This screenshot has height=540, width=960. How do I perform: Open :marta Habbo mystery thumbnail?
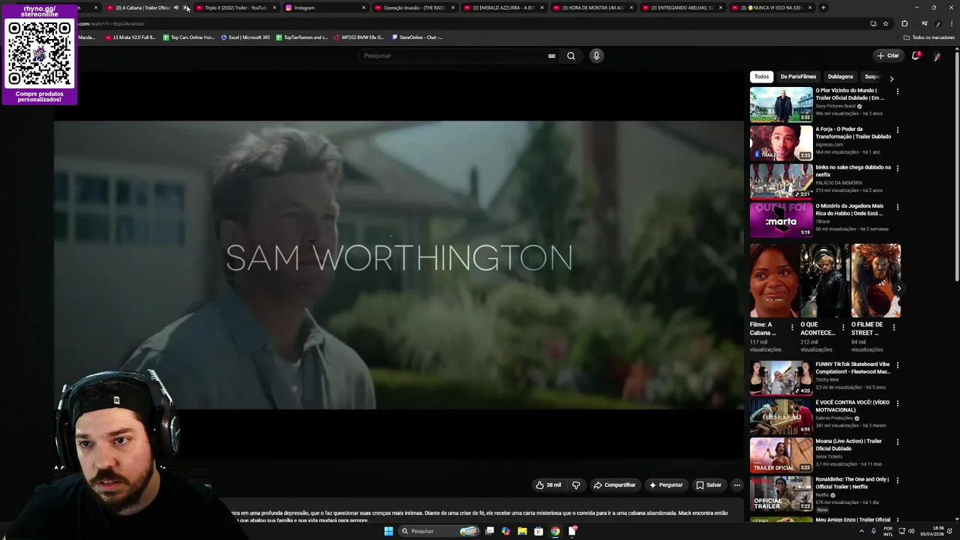[x=781, y=219]
